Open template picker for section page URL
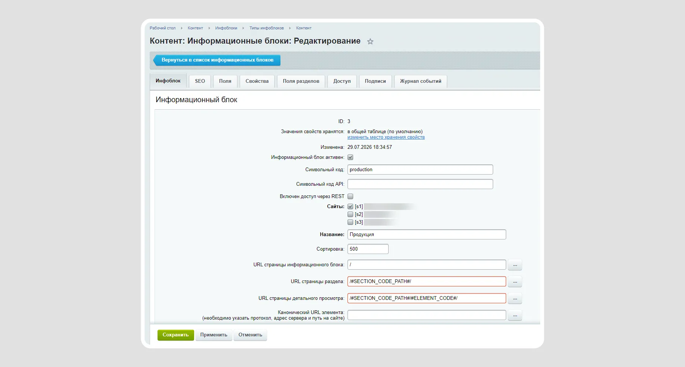685x367 pixels. [515, 282]
